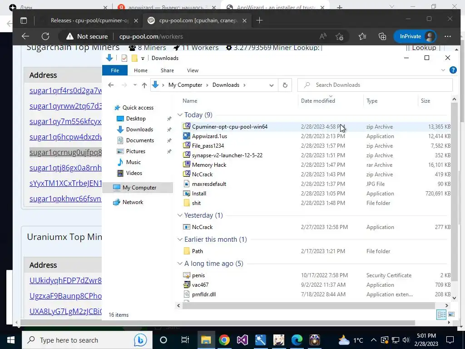Click the InPrivate profile button
The width and height of the screenshot is (465, 349).
coord(415,36)
